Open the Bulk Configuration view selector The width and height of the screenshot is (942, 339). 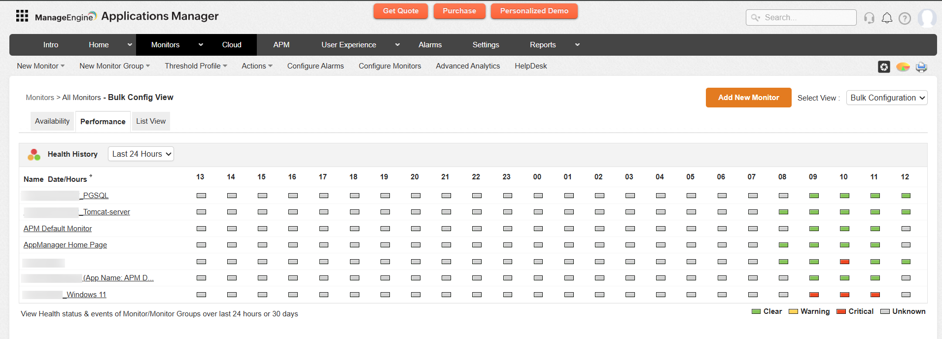tap(887, 98)
